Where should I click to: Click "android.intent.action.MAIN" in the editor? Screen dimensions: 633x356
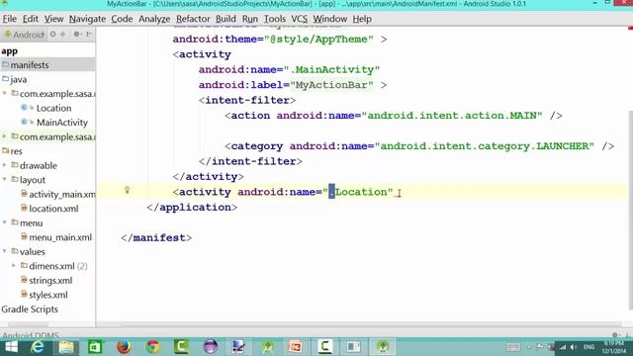pos(452,116)
